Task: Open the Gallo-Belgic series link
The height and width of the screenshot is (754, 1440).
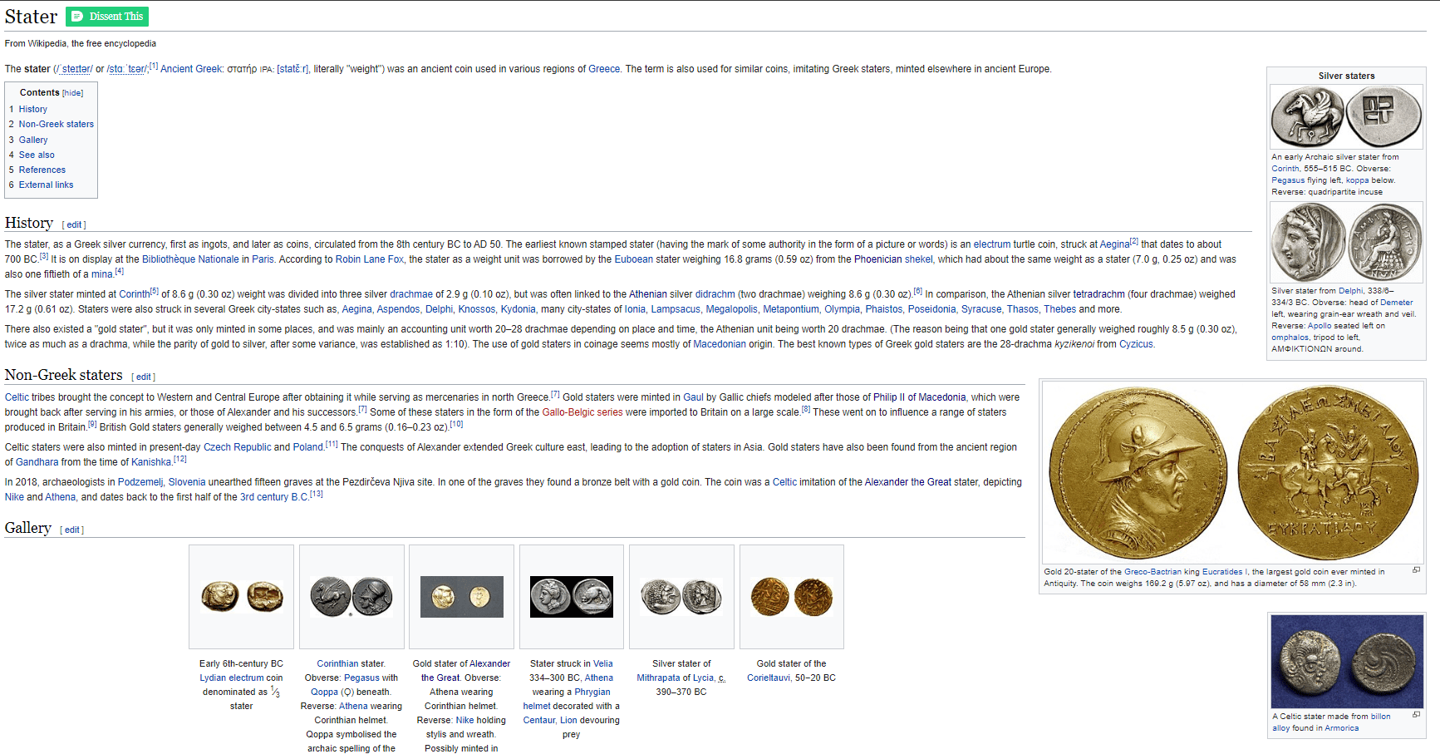Action: tap(582, 412)
